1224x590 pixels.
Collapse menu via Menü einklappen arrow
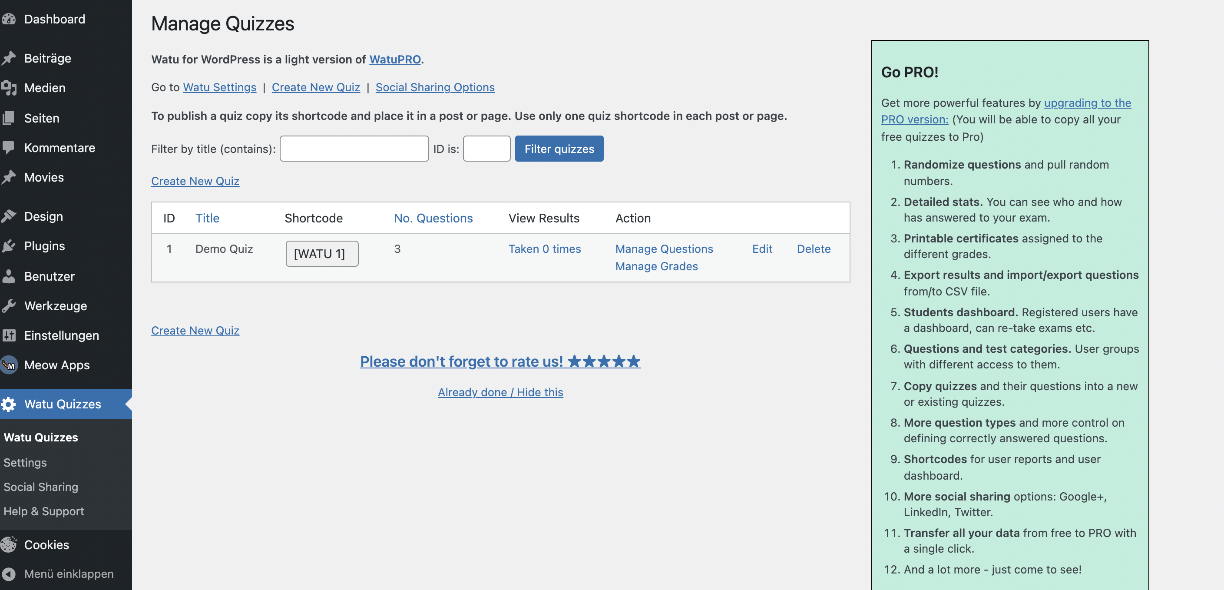(x=9, y=574)
